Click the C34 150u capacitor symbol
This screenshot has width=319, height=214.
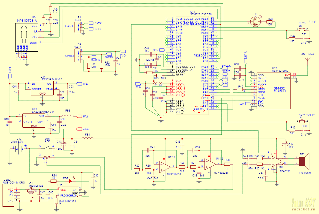click(285, 144)
